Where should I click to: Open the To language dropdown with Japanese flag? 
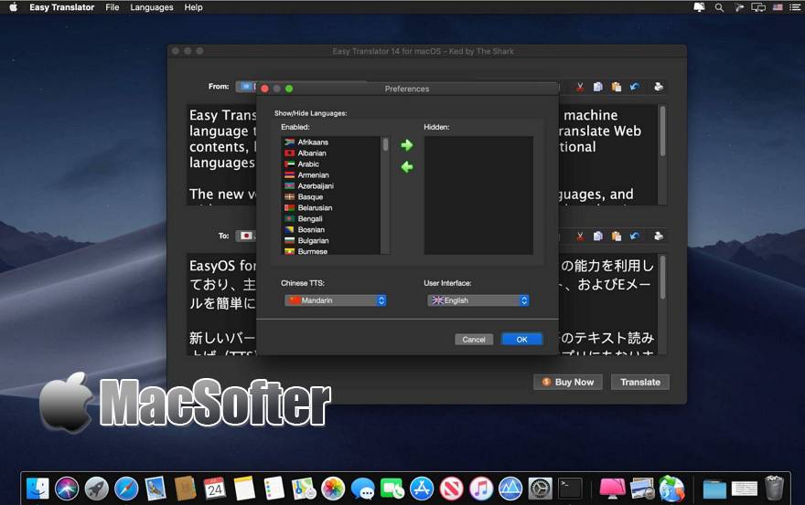point(246,236)
